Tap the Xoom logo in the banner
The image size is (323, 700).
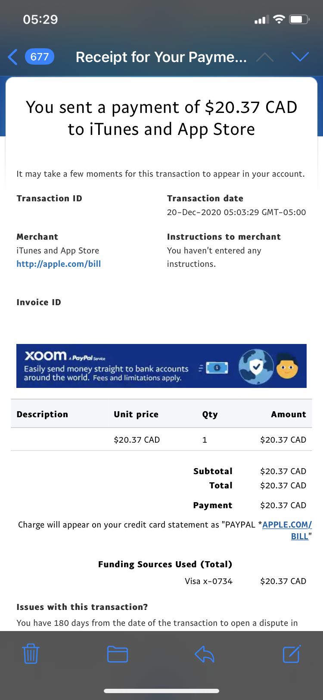point(46,356)
